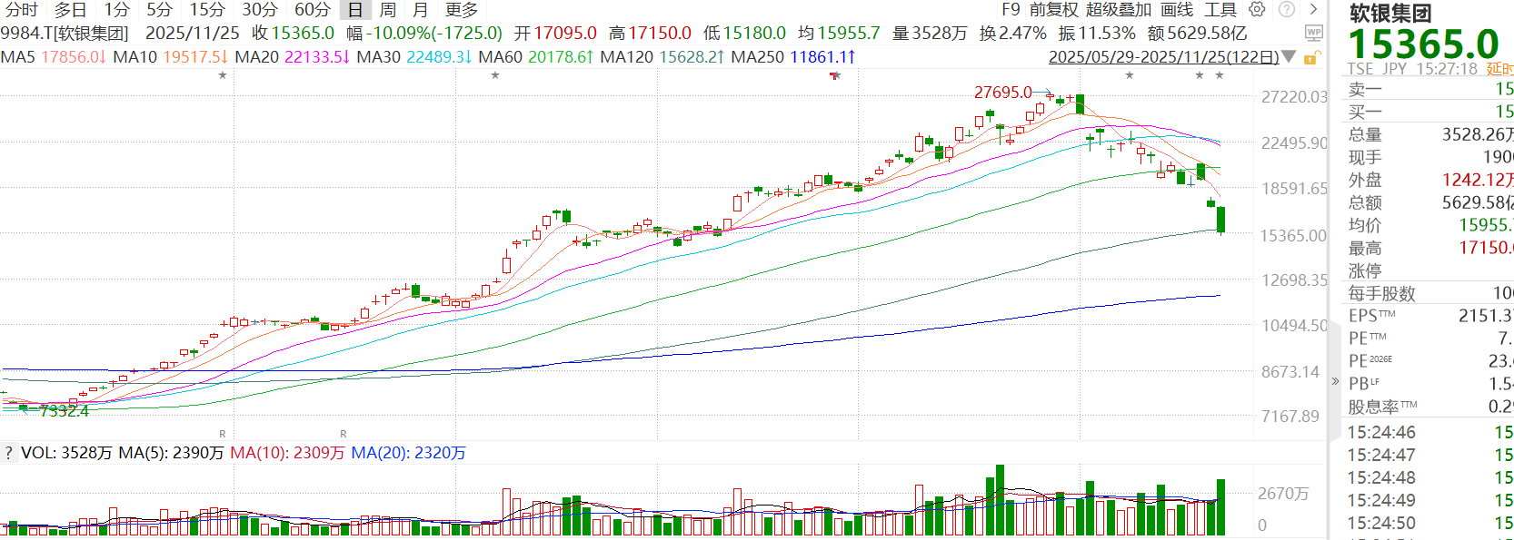1514x540 pixels.
Task: Select the 30分 timeframe tab
Action: (x=260, y=10)
